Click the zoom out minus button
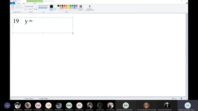This screenshot has width=198, height=111. [x=176, y=99]
